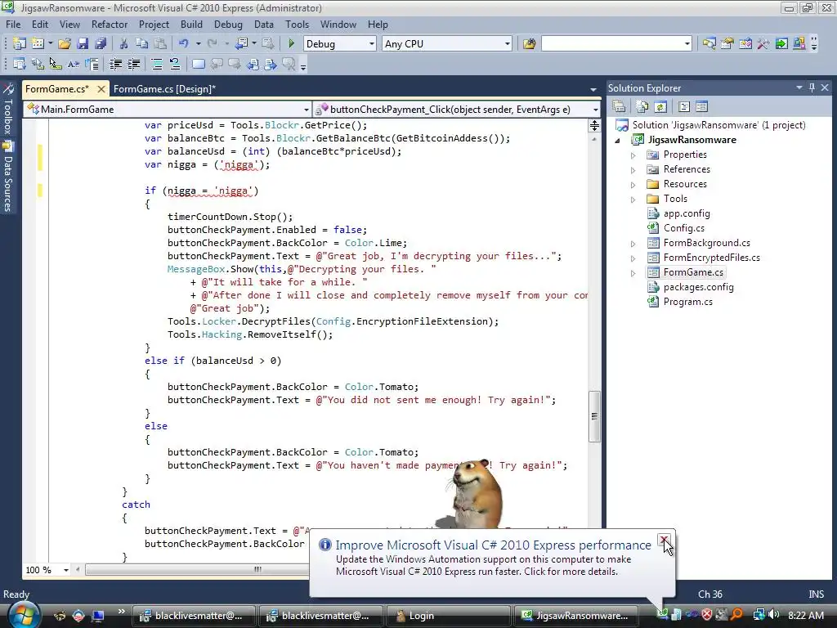
Task: Switch to the Login taskbar window
Action: pos(447,616)
